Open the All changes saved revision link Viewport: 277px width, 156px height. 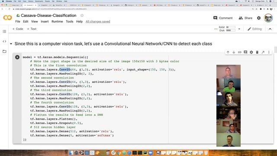point(98,22)
